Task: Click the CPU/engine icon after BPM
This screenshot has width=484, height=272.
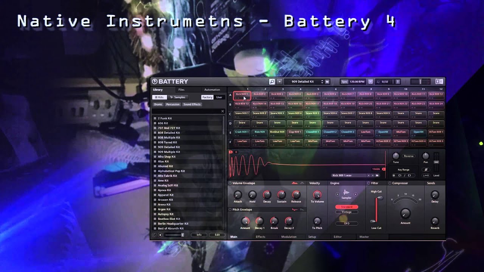Action: (371, 82)
